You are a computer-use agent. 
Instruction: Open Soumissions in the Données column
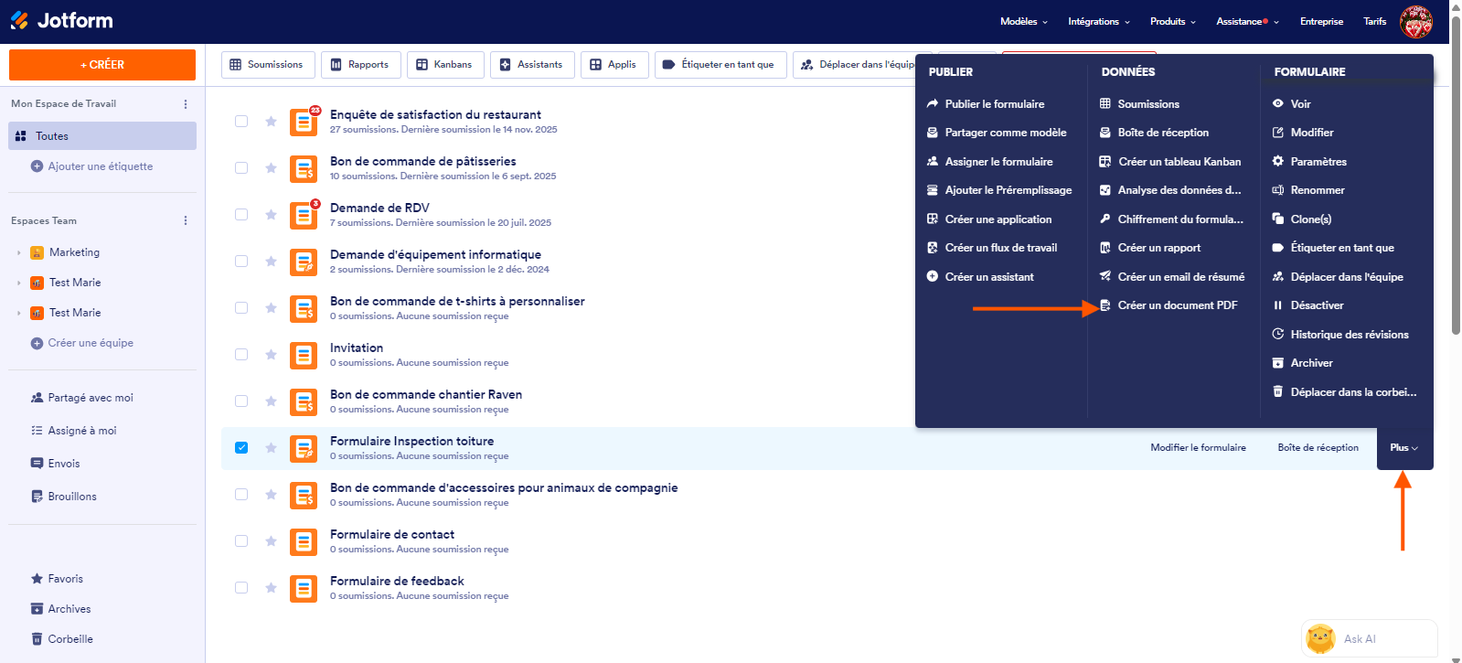1139,104
